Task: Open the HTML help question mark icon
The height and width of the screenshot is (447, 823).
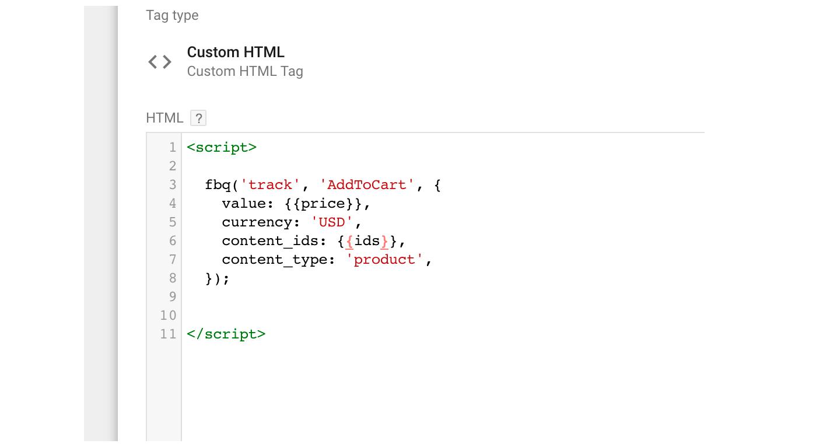Action: click(198, 118)
